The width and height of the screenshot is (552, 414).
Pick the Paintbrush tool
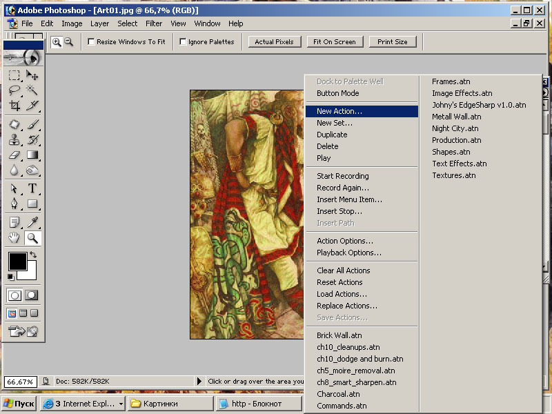click(32, 124)
